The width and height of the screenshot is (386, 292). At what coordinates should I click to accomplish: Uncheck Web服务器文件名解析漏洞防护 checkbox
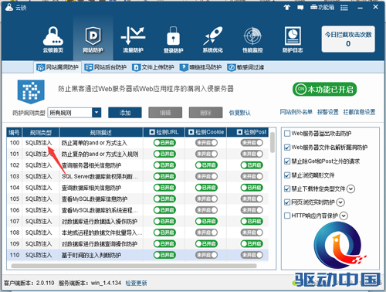pos(287,148)
